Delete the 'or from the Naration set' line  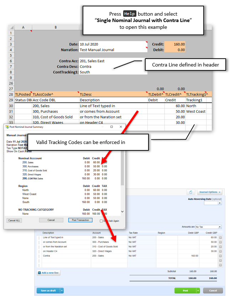click(x=220, y=247)
